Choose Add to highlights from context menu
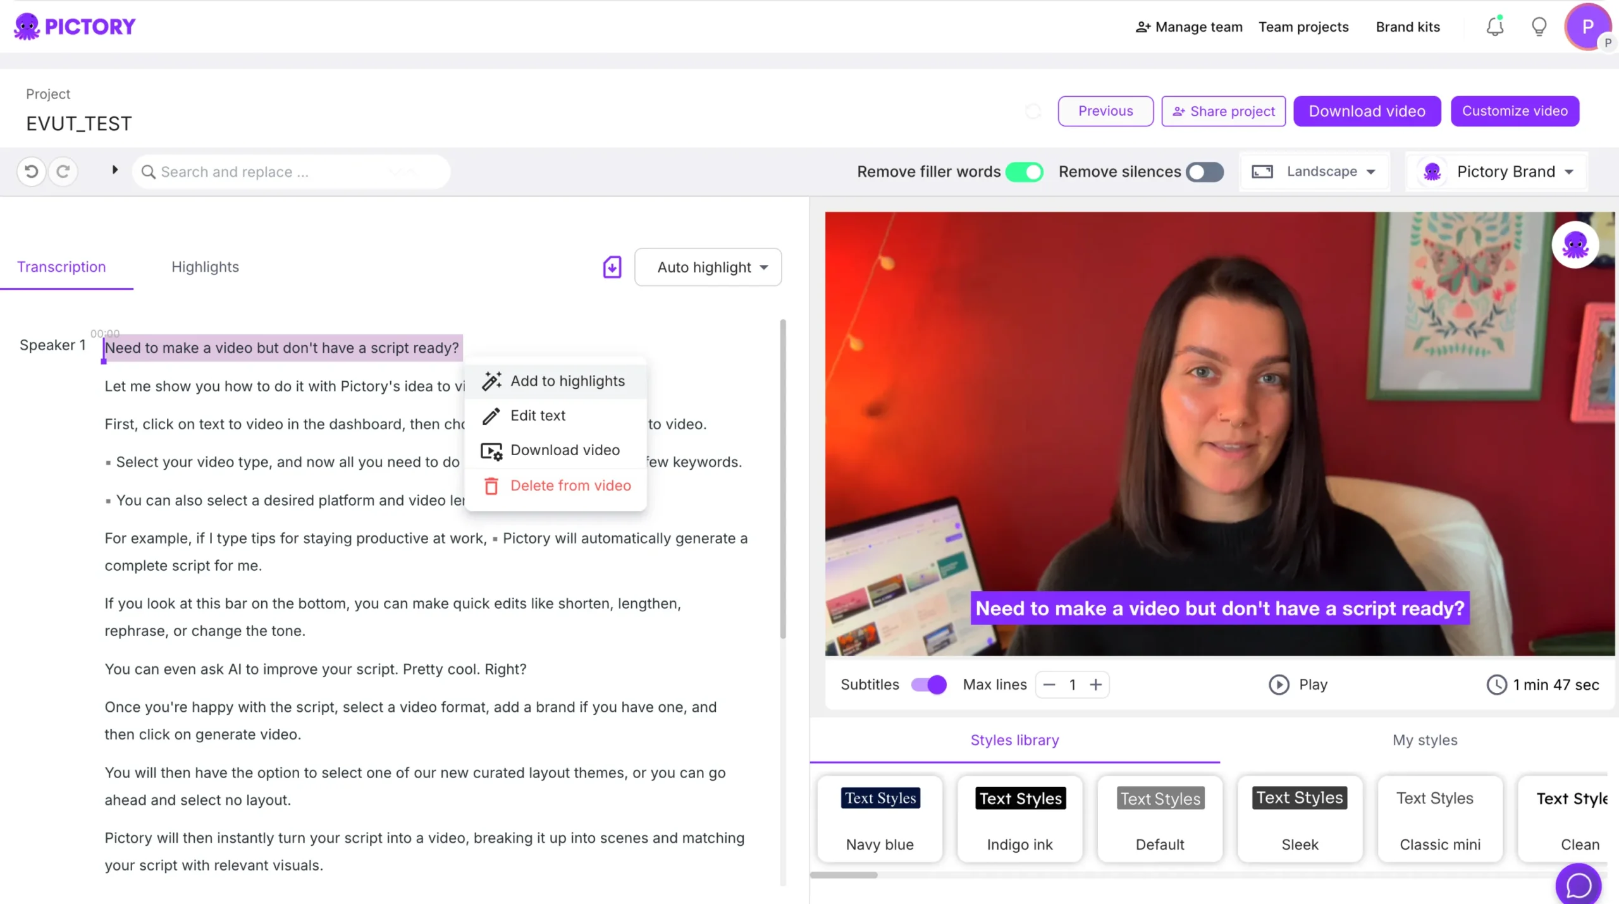Image resolution: width=1619 pixels, height=904 pixels. coord(567,381)
